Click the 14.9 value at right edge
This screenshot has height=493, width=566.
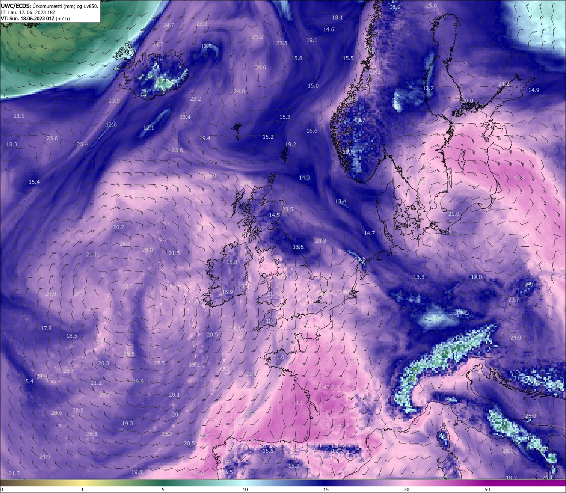click(x=534, y=90)
